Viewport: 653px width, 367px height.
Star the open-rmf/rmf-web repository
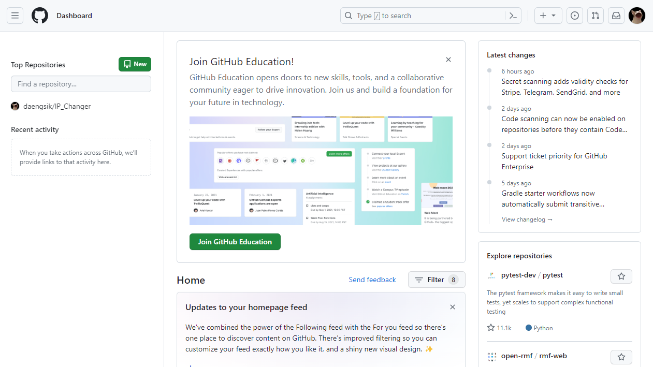point(621,357)
